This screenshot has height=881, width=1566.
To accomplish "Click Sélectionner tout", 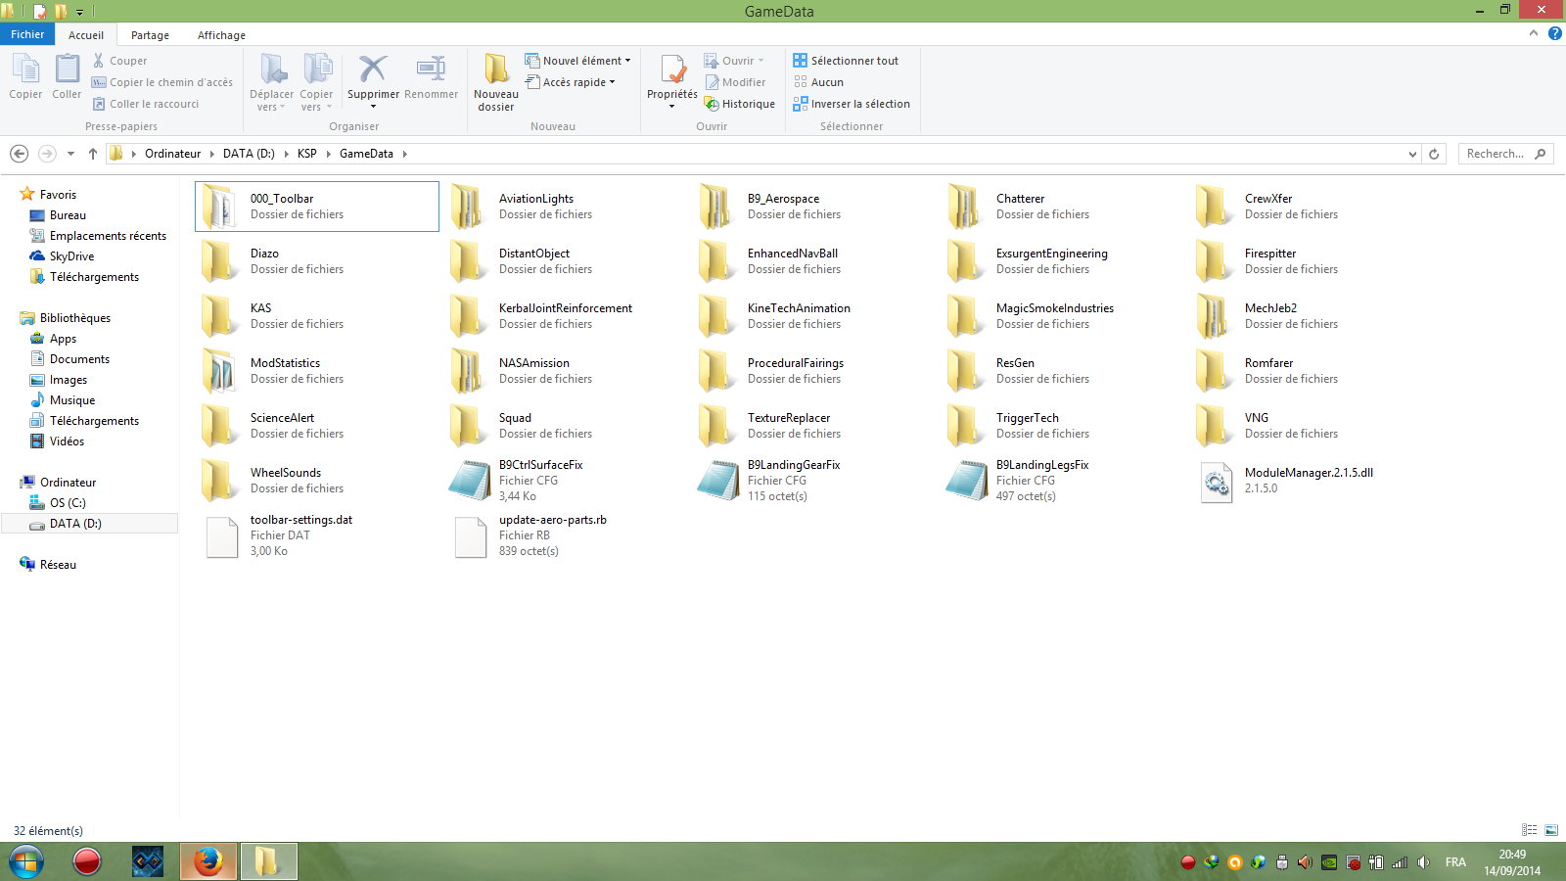I will tap(846, 61).
